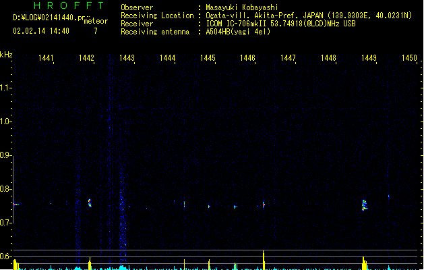Click observer name Masayuki Kobayashi
The width and height of the screenshot is (424, 270).
242,7
